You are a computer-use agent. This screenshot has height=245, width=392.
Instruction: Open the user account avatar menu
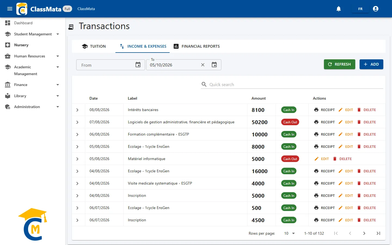tap(376, 9)
